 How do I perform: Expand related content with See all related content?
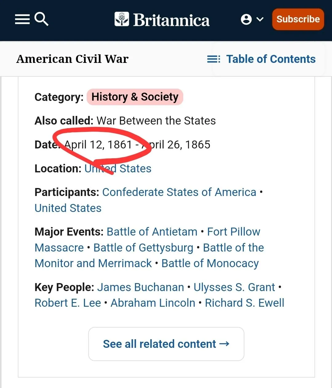pyautogui.click(x=166, y=344)
